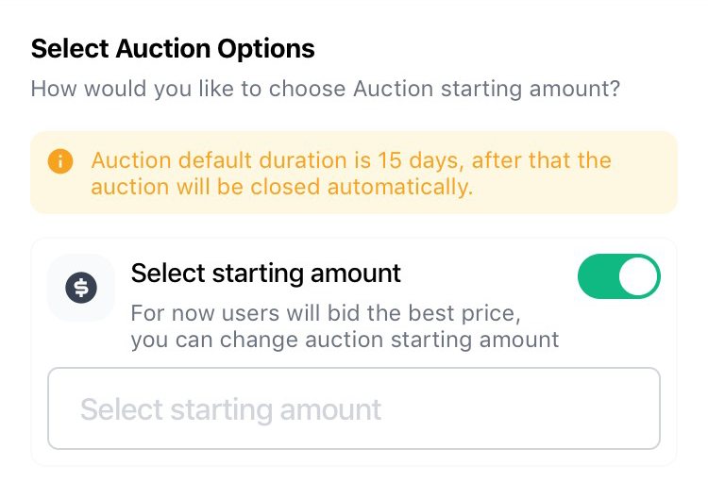Click the 'users will bid the best price' description
This screenshot has width=708, height=482.
pyautogui.click(x=326, y=313)
